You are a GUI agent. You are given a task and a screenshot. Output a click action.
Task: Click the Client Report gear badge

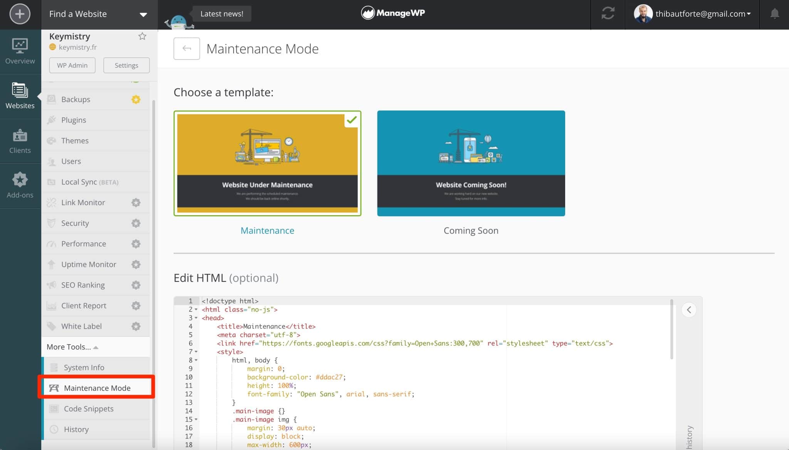[136, 306]
